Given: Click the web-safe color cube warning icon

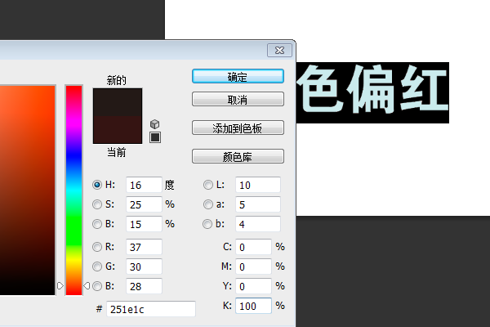Looking at the screenshot, I should pos(154,124).
